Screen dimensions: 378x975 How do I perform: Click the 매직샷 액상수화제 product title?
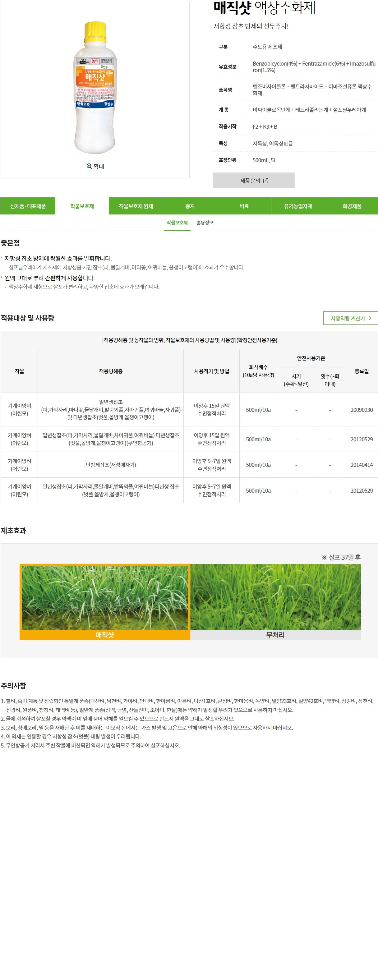pos(265,7)
